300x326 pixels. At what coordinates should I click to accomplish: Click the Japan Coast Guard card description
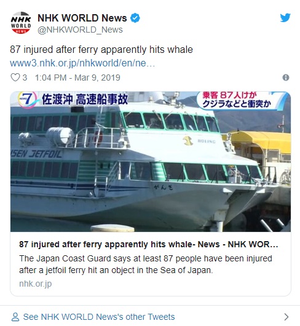coord(146,264)
